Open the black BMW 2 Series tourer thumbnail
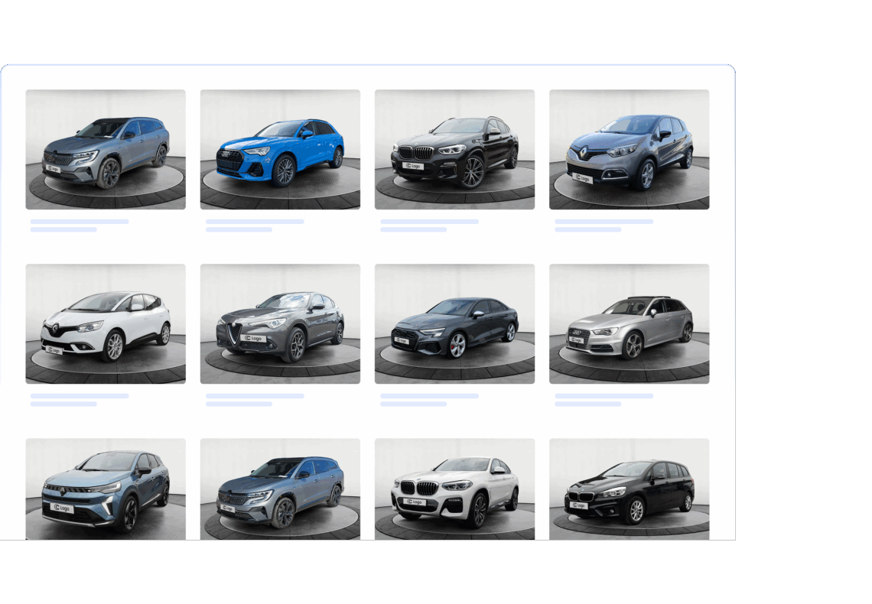The image size is (872, 604). coord(630,489)
